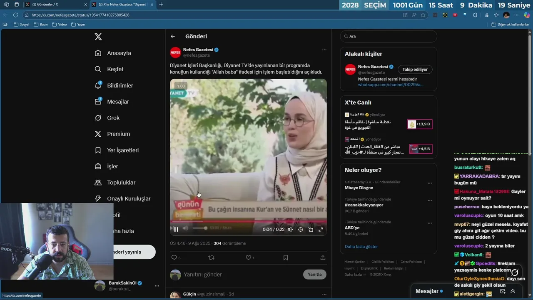
Task: Open more options for ABD'ye trend
Action: tap(430, 223)
